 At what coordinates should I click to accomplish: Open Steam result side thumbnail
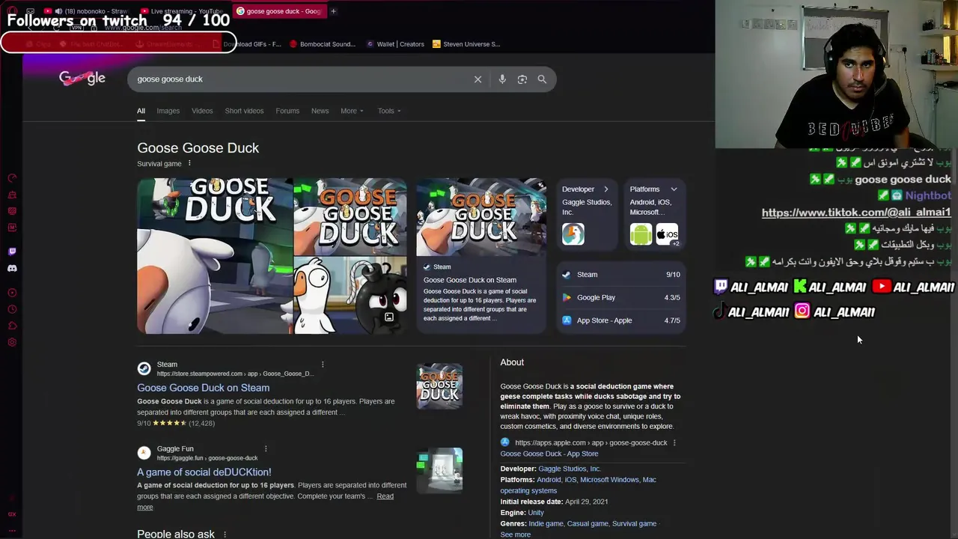coord(439,386)
